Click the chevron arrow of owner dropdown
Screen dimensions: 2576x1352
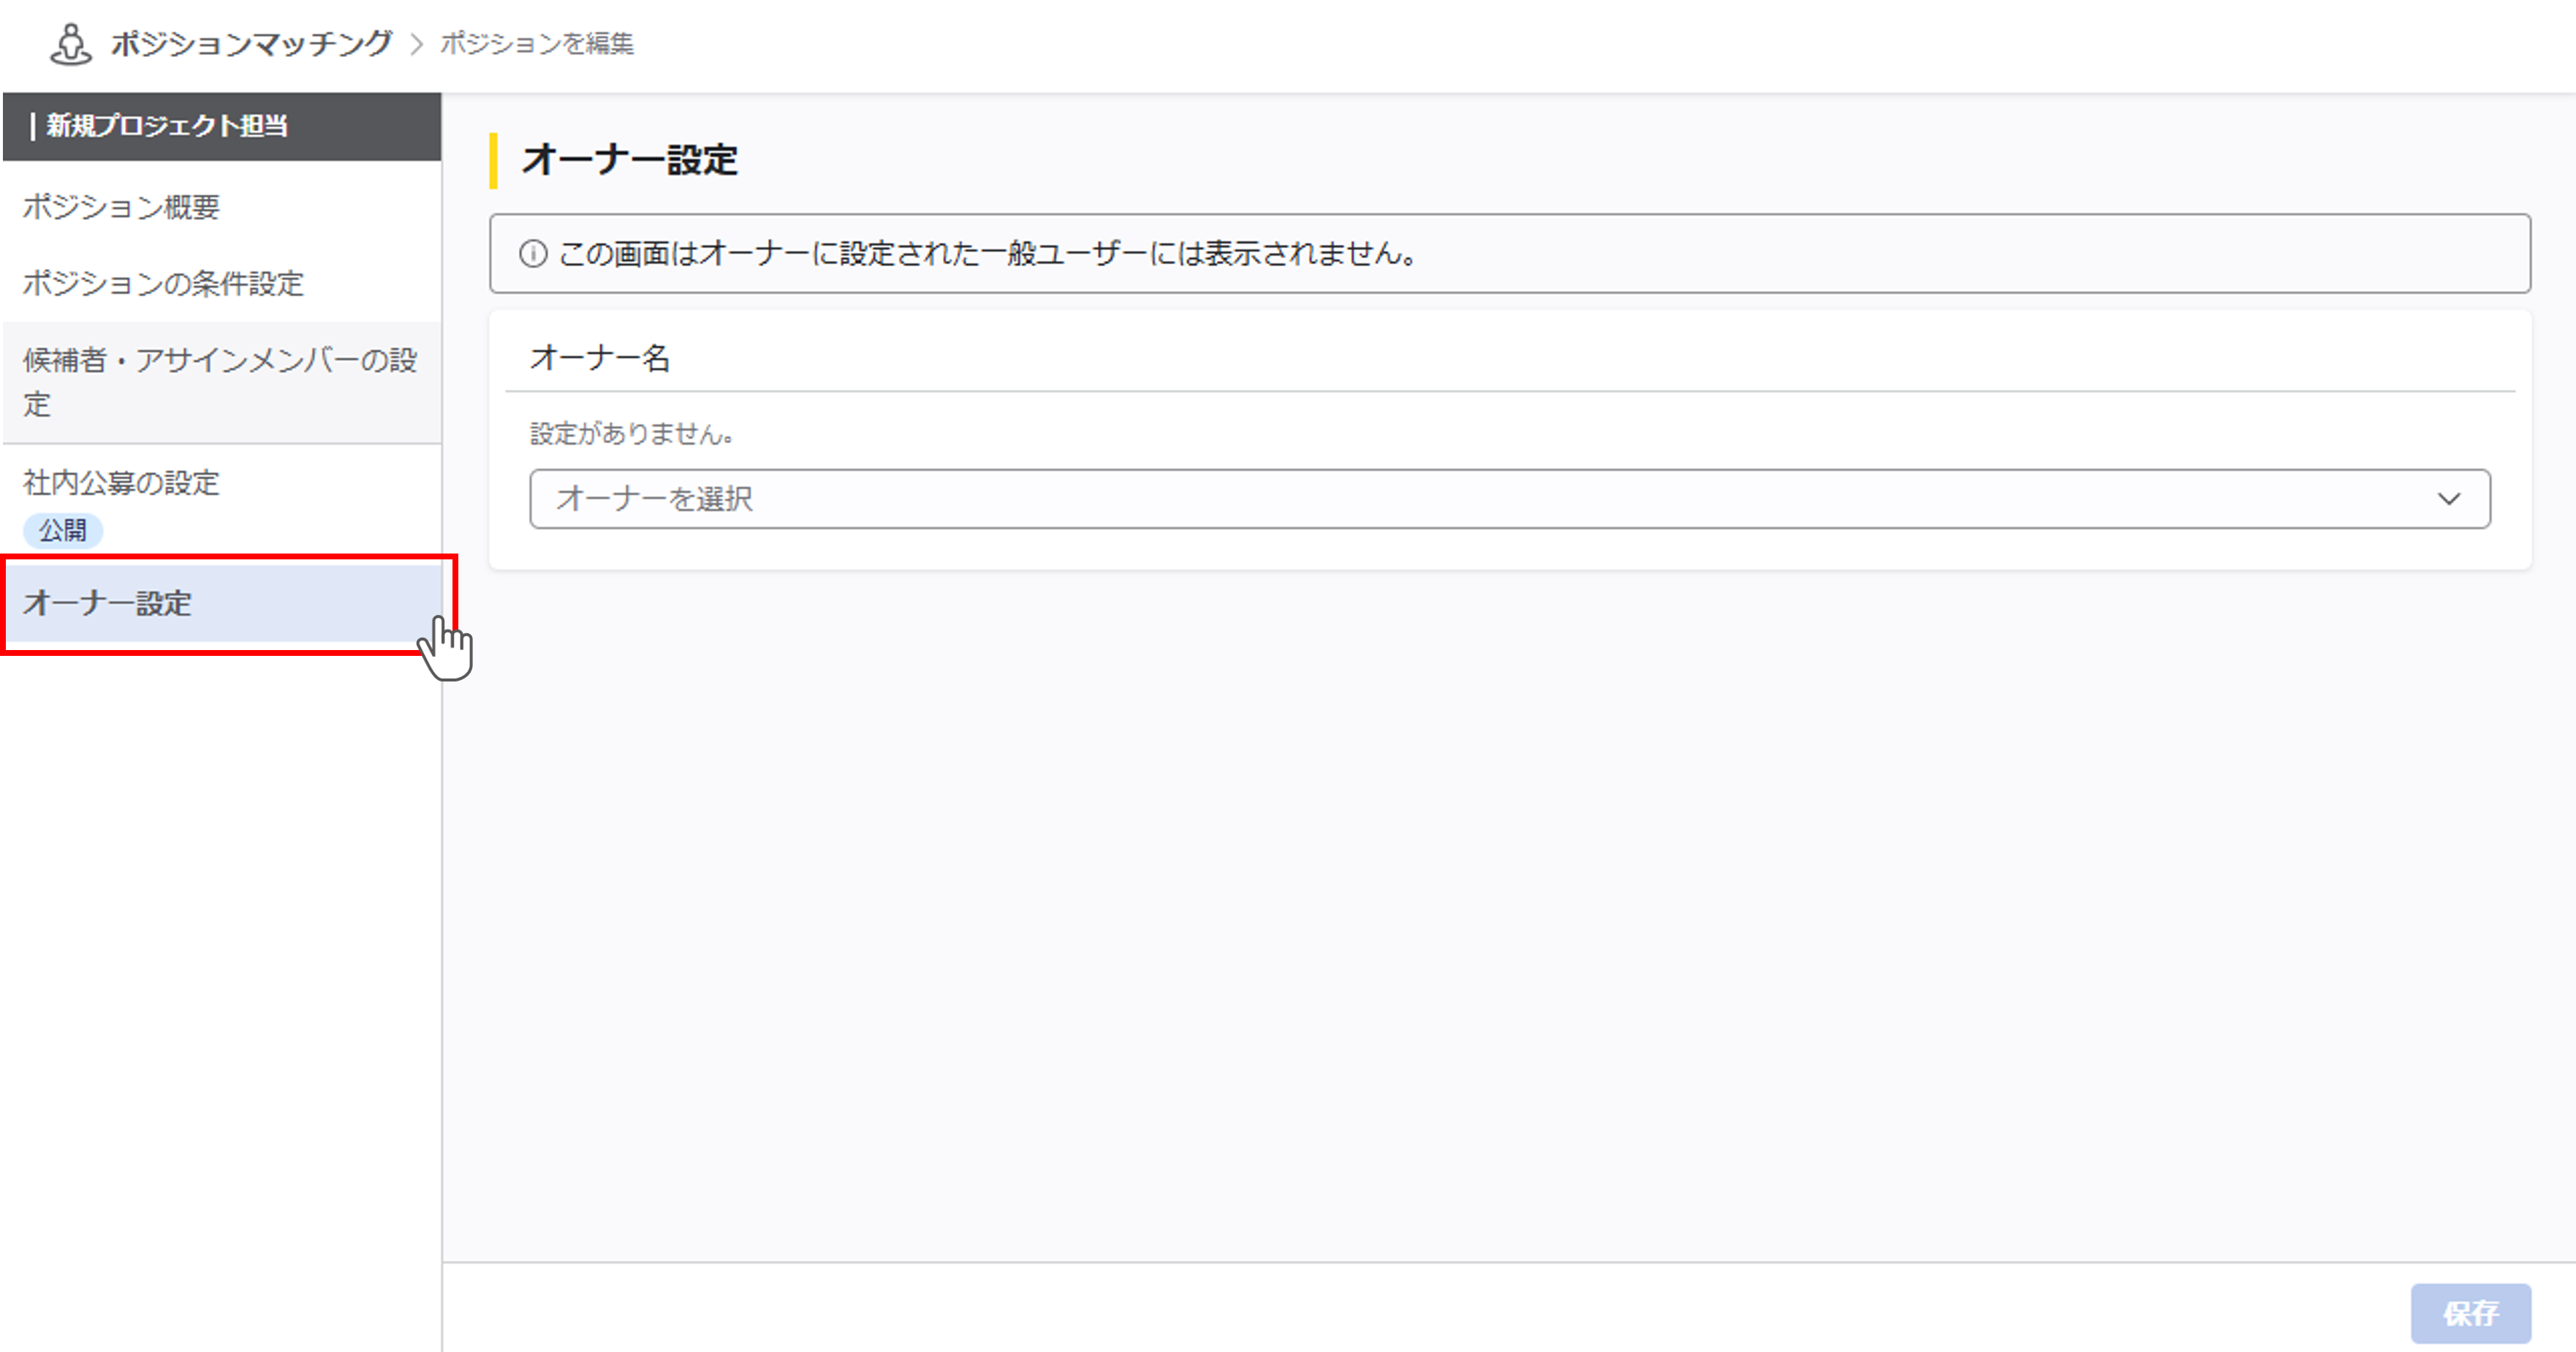(x=2448, y=499)
